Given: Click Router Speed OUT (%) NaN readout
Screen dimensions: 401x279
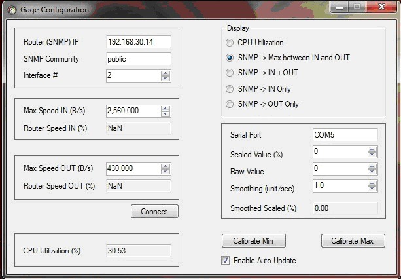Looking at the screenshot, I should [139, 186].
